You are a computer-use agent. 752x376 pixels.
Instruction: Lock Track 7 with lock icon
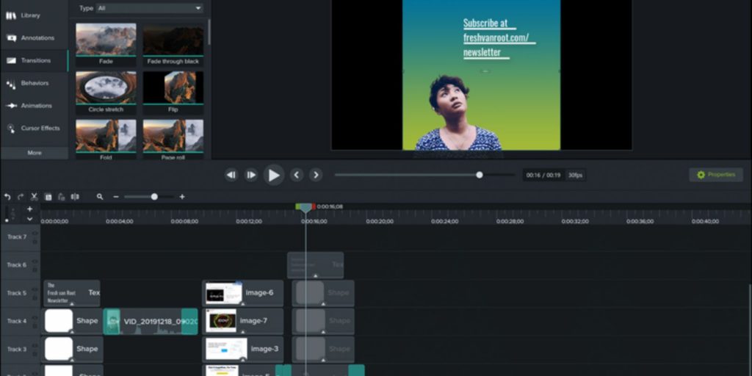coord(35,241)
